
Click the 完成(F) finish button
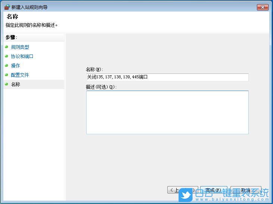pyautogui.click(x=214, y=190)
